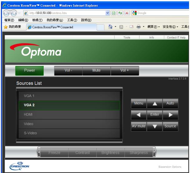This screenshot has height=173, width=190.
Task: Click the Optoma logo
Action: [36, 51]
